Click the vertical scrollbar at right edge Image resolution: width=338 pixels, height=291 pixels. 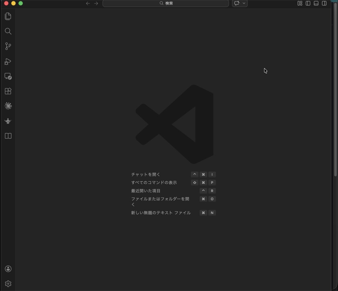click(335, 89)
